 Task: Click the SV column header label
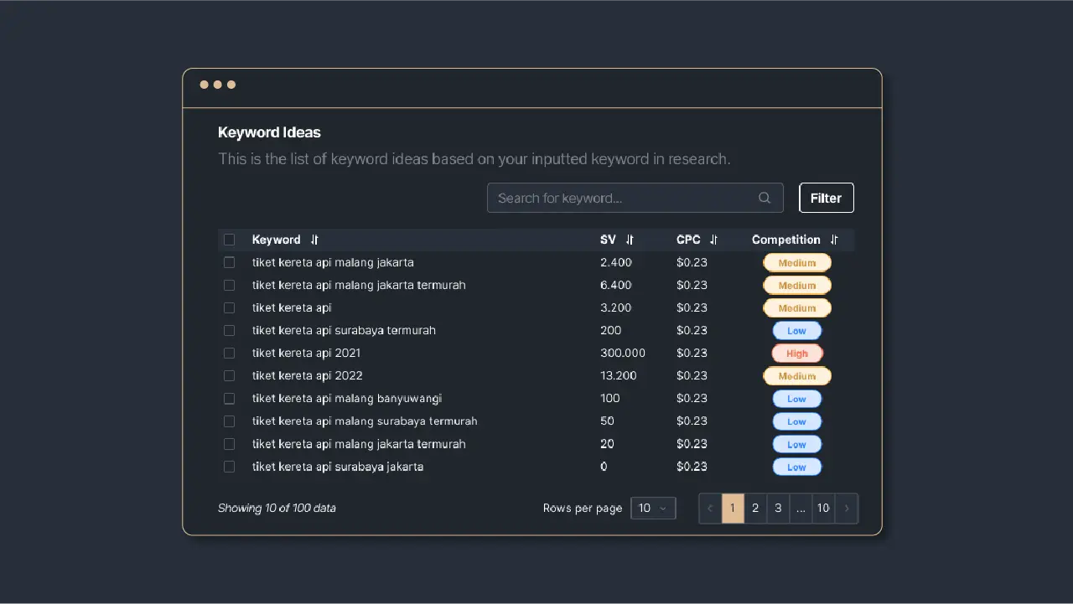(608, 240)
